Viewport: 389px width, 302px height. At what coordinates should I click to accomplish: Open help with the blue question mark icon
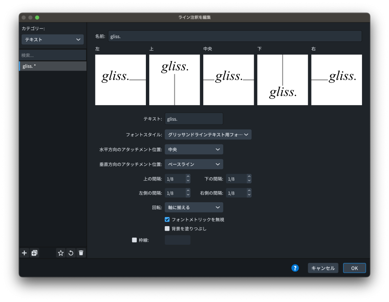pos(295,268)
